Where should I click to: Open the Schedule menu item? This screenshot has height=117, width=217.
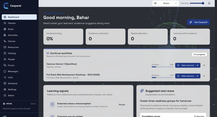click(19, 84)
